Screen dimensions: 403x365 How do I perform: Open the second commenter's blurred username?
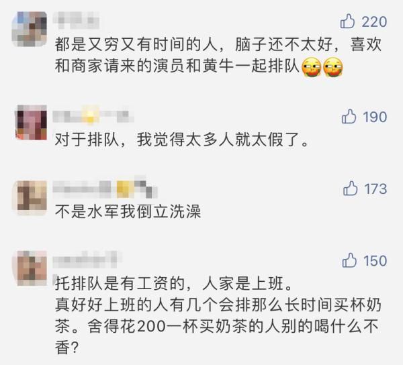[93, 115]
